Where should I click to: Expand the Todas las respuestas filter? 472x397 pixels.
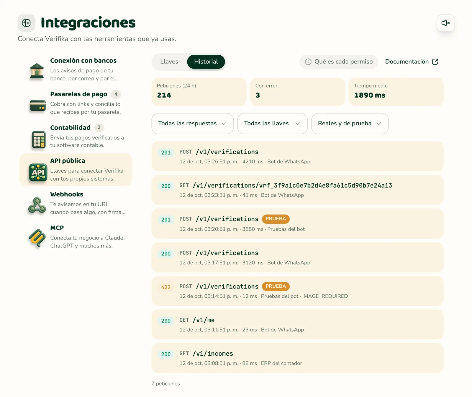(x=193, y=124)
